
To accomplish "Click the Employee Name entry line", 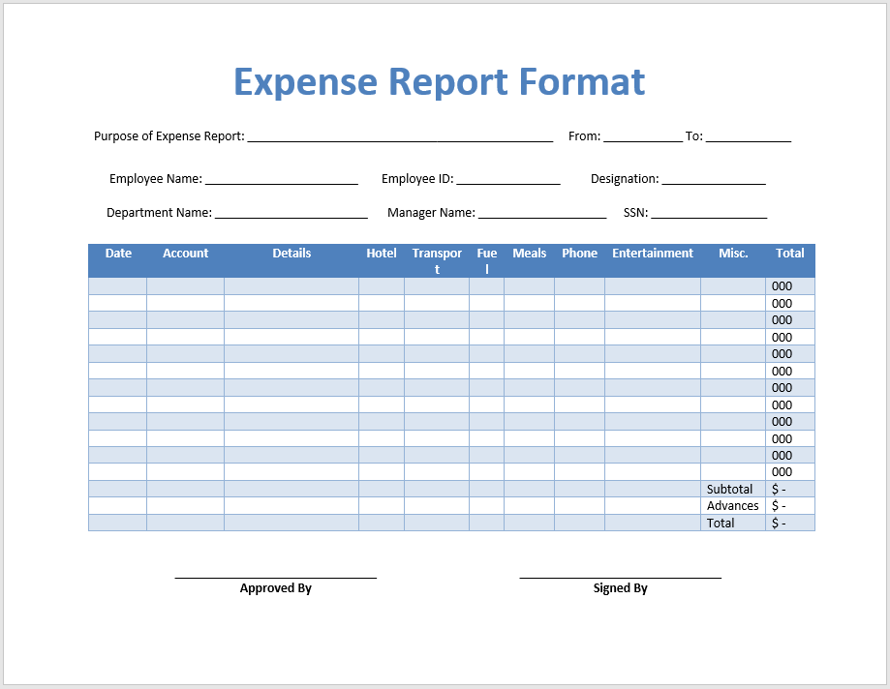I will click(281, 181).
